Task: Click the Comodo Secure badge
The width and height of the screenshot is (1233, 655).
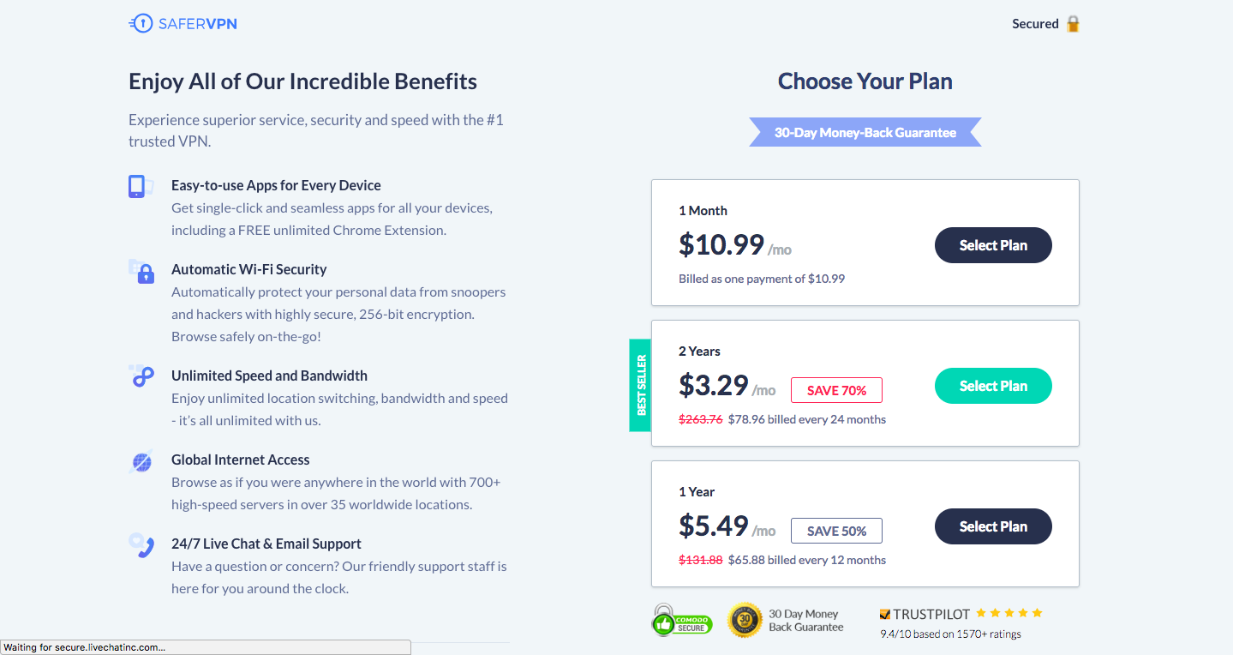Action: 681,620
